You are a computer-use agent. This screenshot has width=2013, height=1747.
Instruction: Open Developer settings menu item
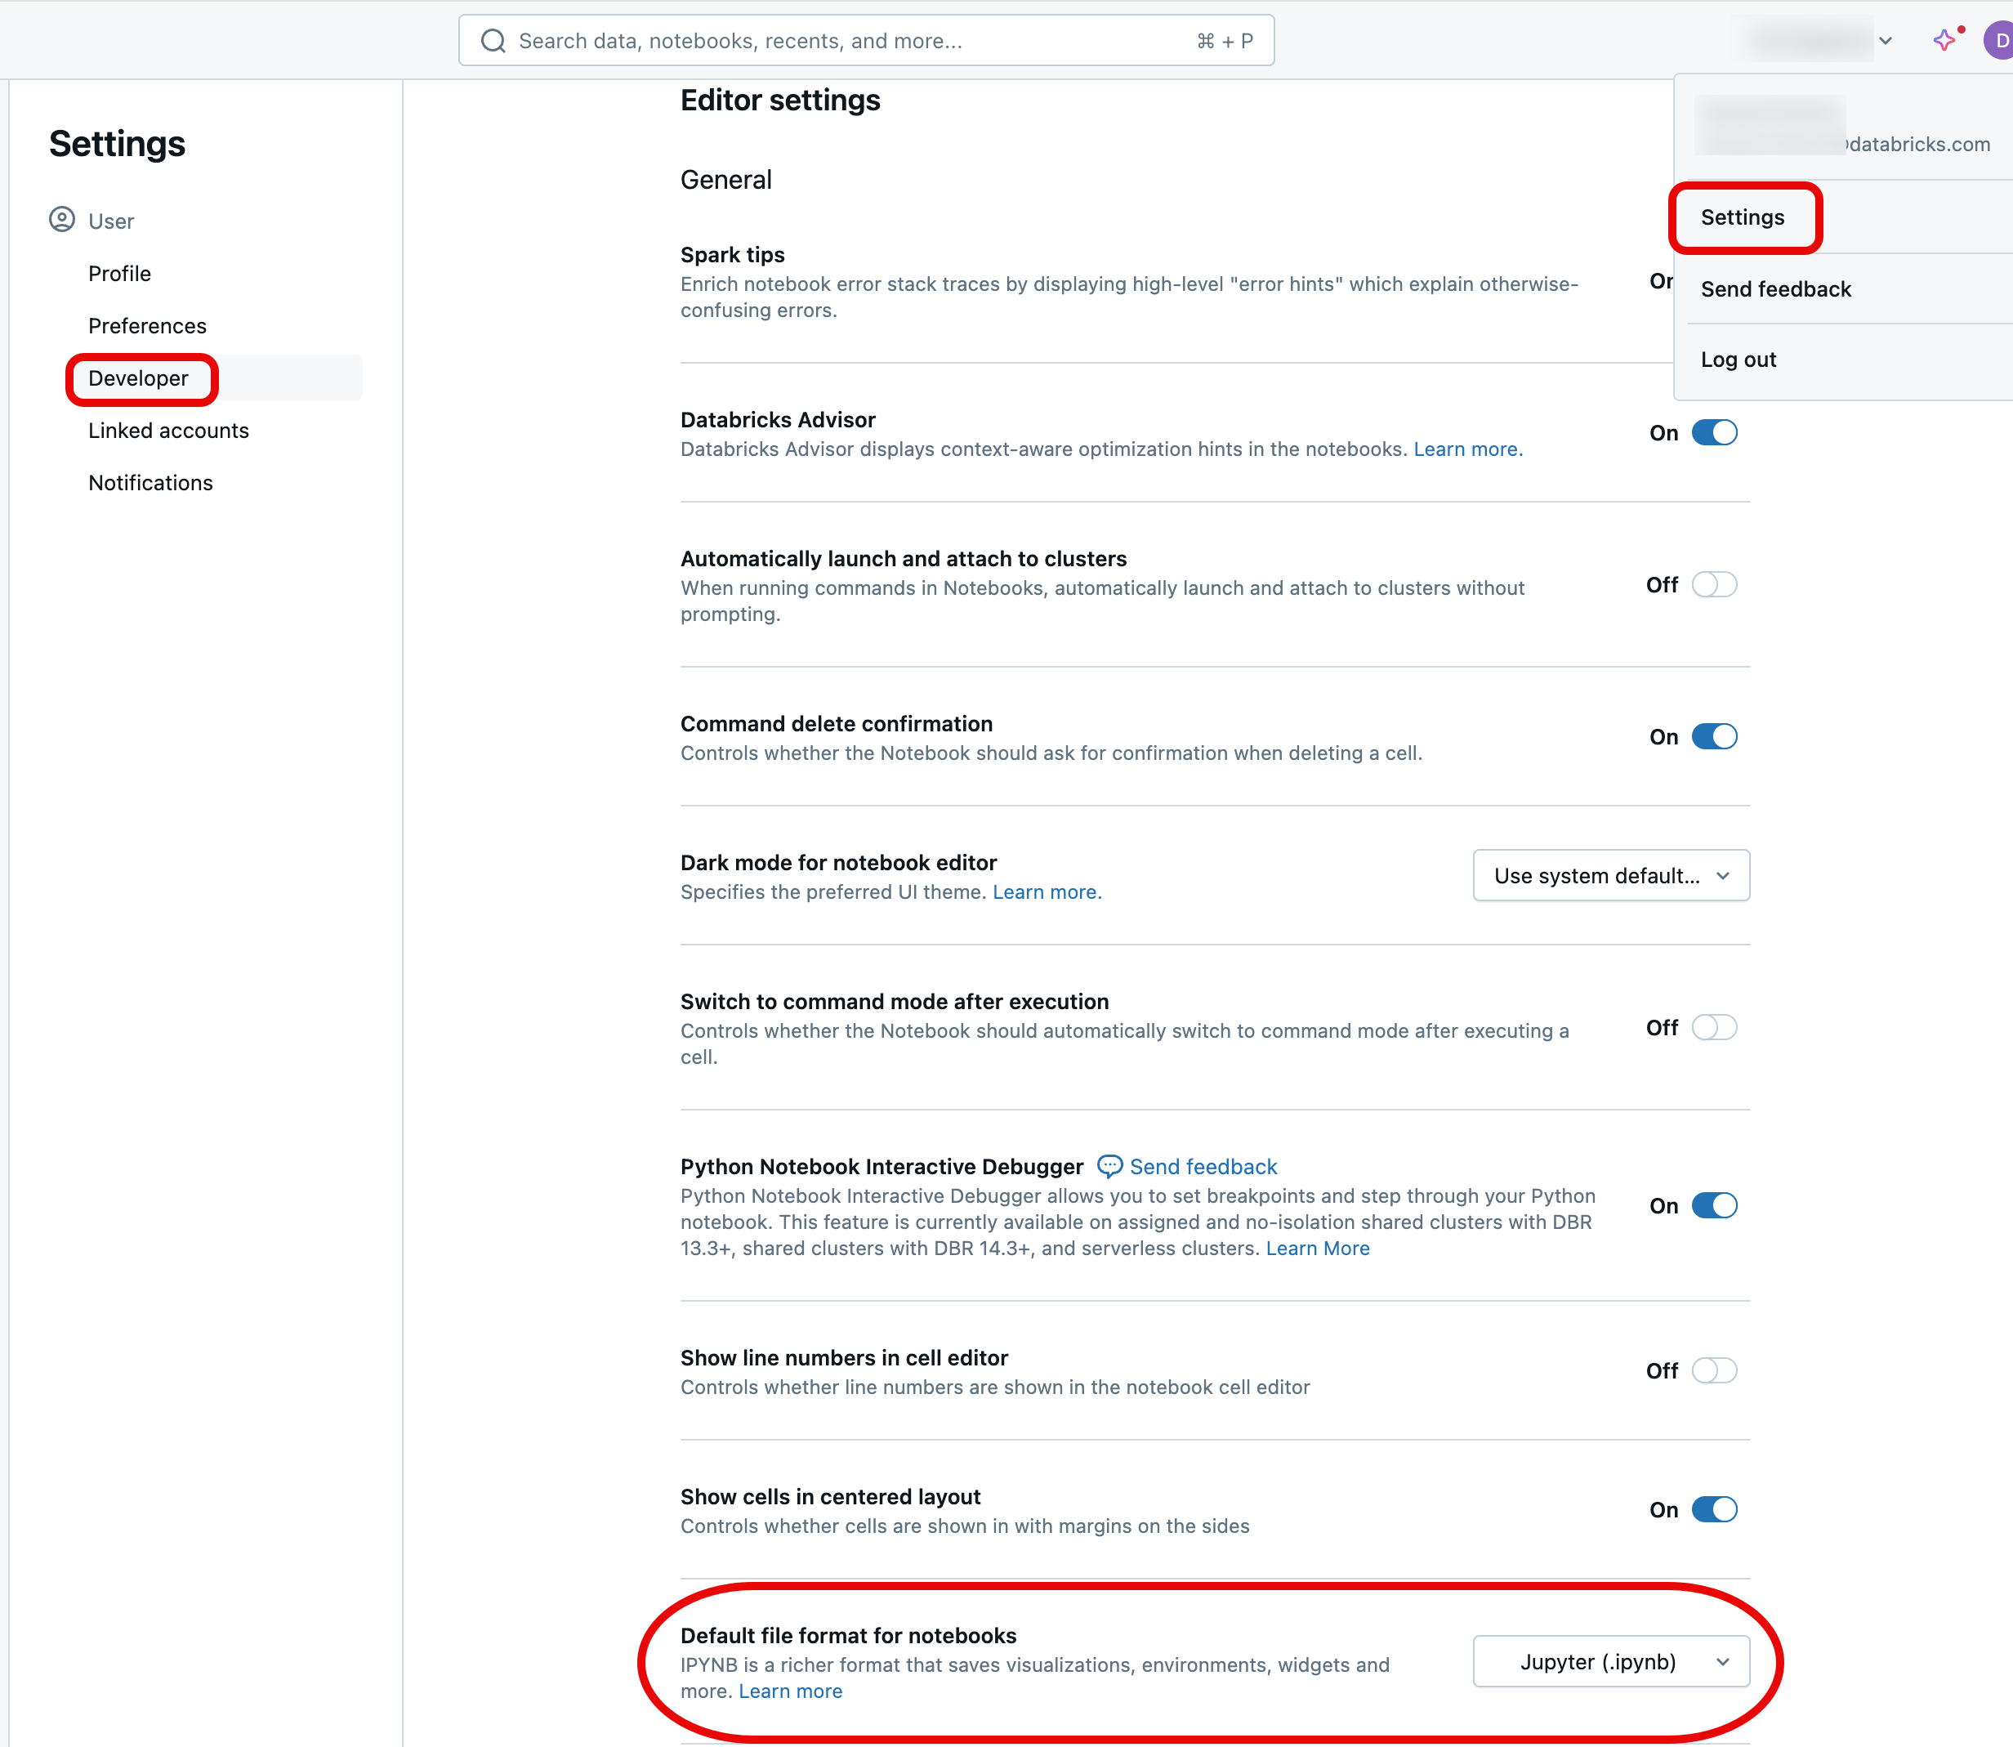(137, 377)
